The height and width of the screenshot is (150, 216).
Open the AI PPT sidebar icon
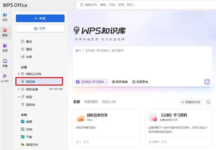[5, 78]
